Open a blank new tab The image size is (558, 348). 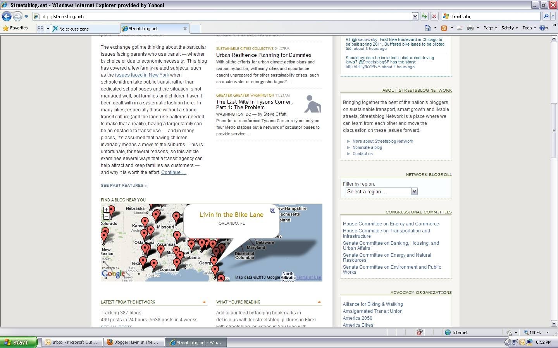[x=195, y=29]
